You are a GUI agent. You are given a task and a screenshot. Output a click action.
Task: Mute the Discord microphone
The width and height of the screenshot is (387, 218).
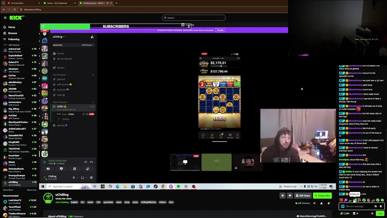pos(73,178)
